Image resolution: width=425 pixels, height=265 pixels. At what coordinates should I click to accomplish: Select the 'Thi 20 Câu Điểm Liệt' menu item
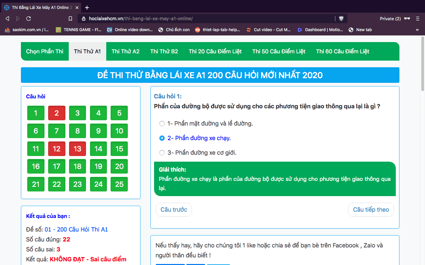[215, 51]
